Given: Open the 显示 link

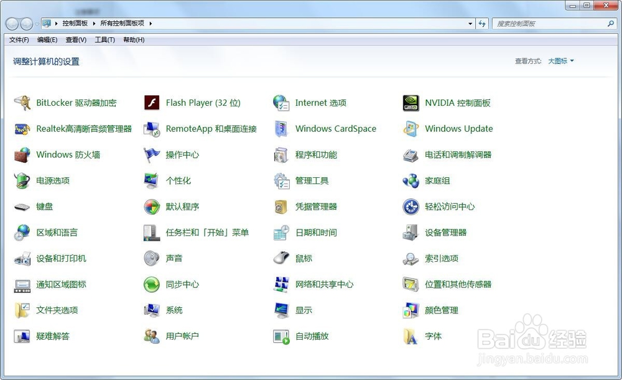Looking at the screenshot, I should point(304,310).
